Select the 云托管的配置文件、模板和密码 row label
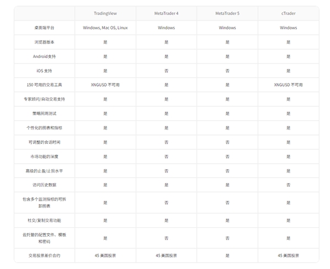330x269 pixels. 44,238
